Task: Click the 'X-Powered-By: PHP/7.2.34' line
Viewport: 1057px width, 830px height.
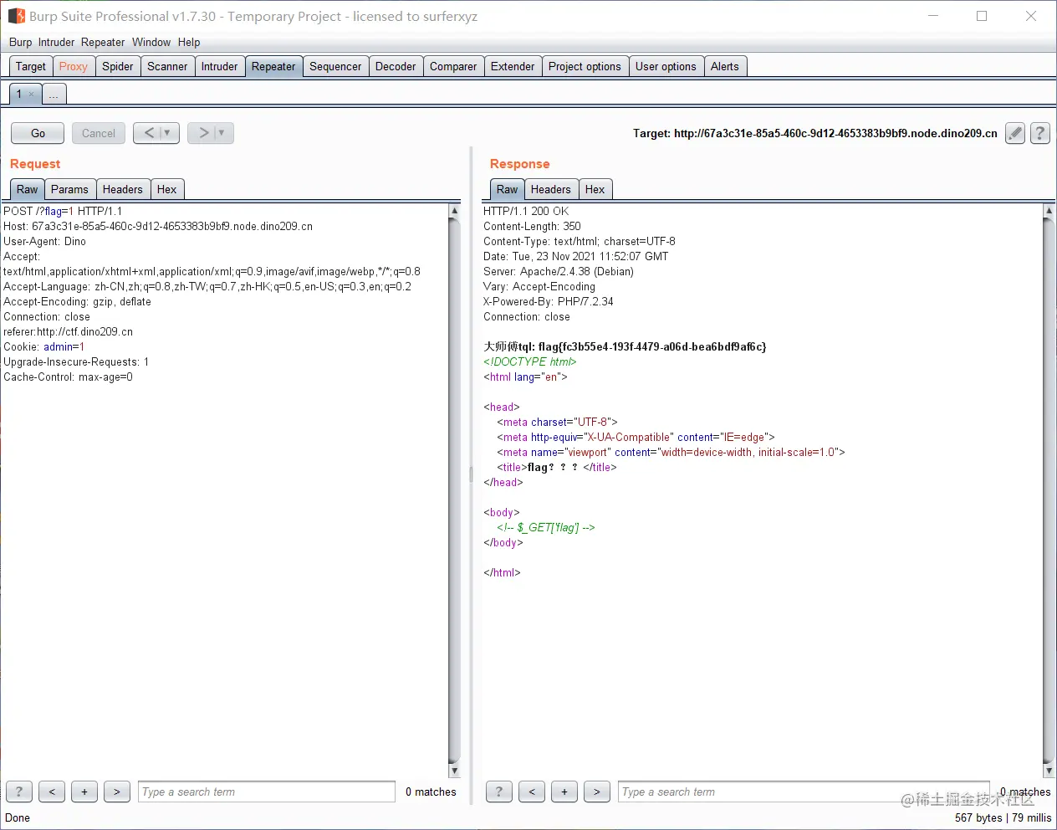Action: tap(549, 301)
